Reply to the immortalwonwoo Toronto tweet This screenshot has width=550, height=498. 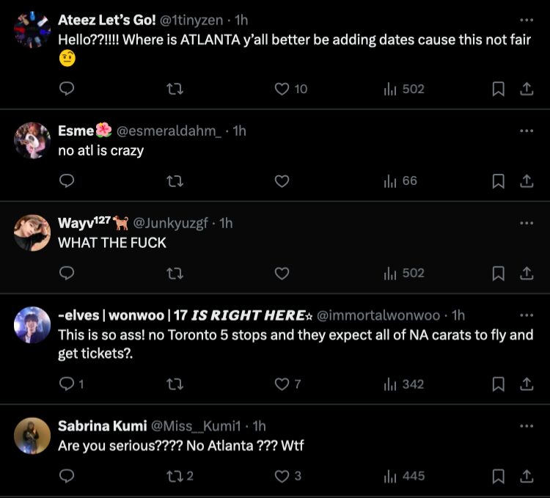tap(67, 384)
